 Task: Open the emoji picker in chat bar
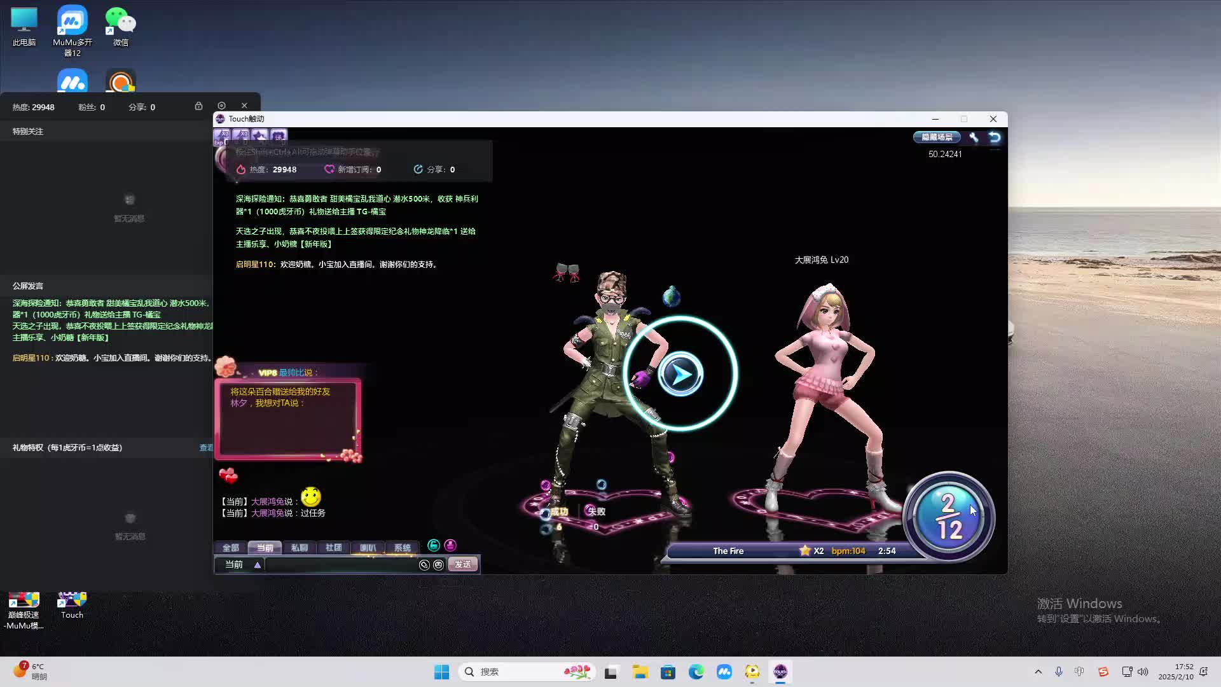(438, 565)
